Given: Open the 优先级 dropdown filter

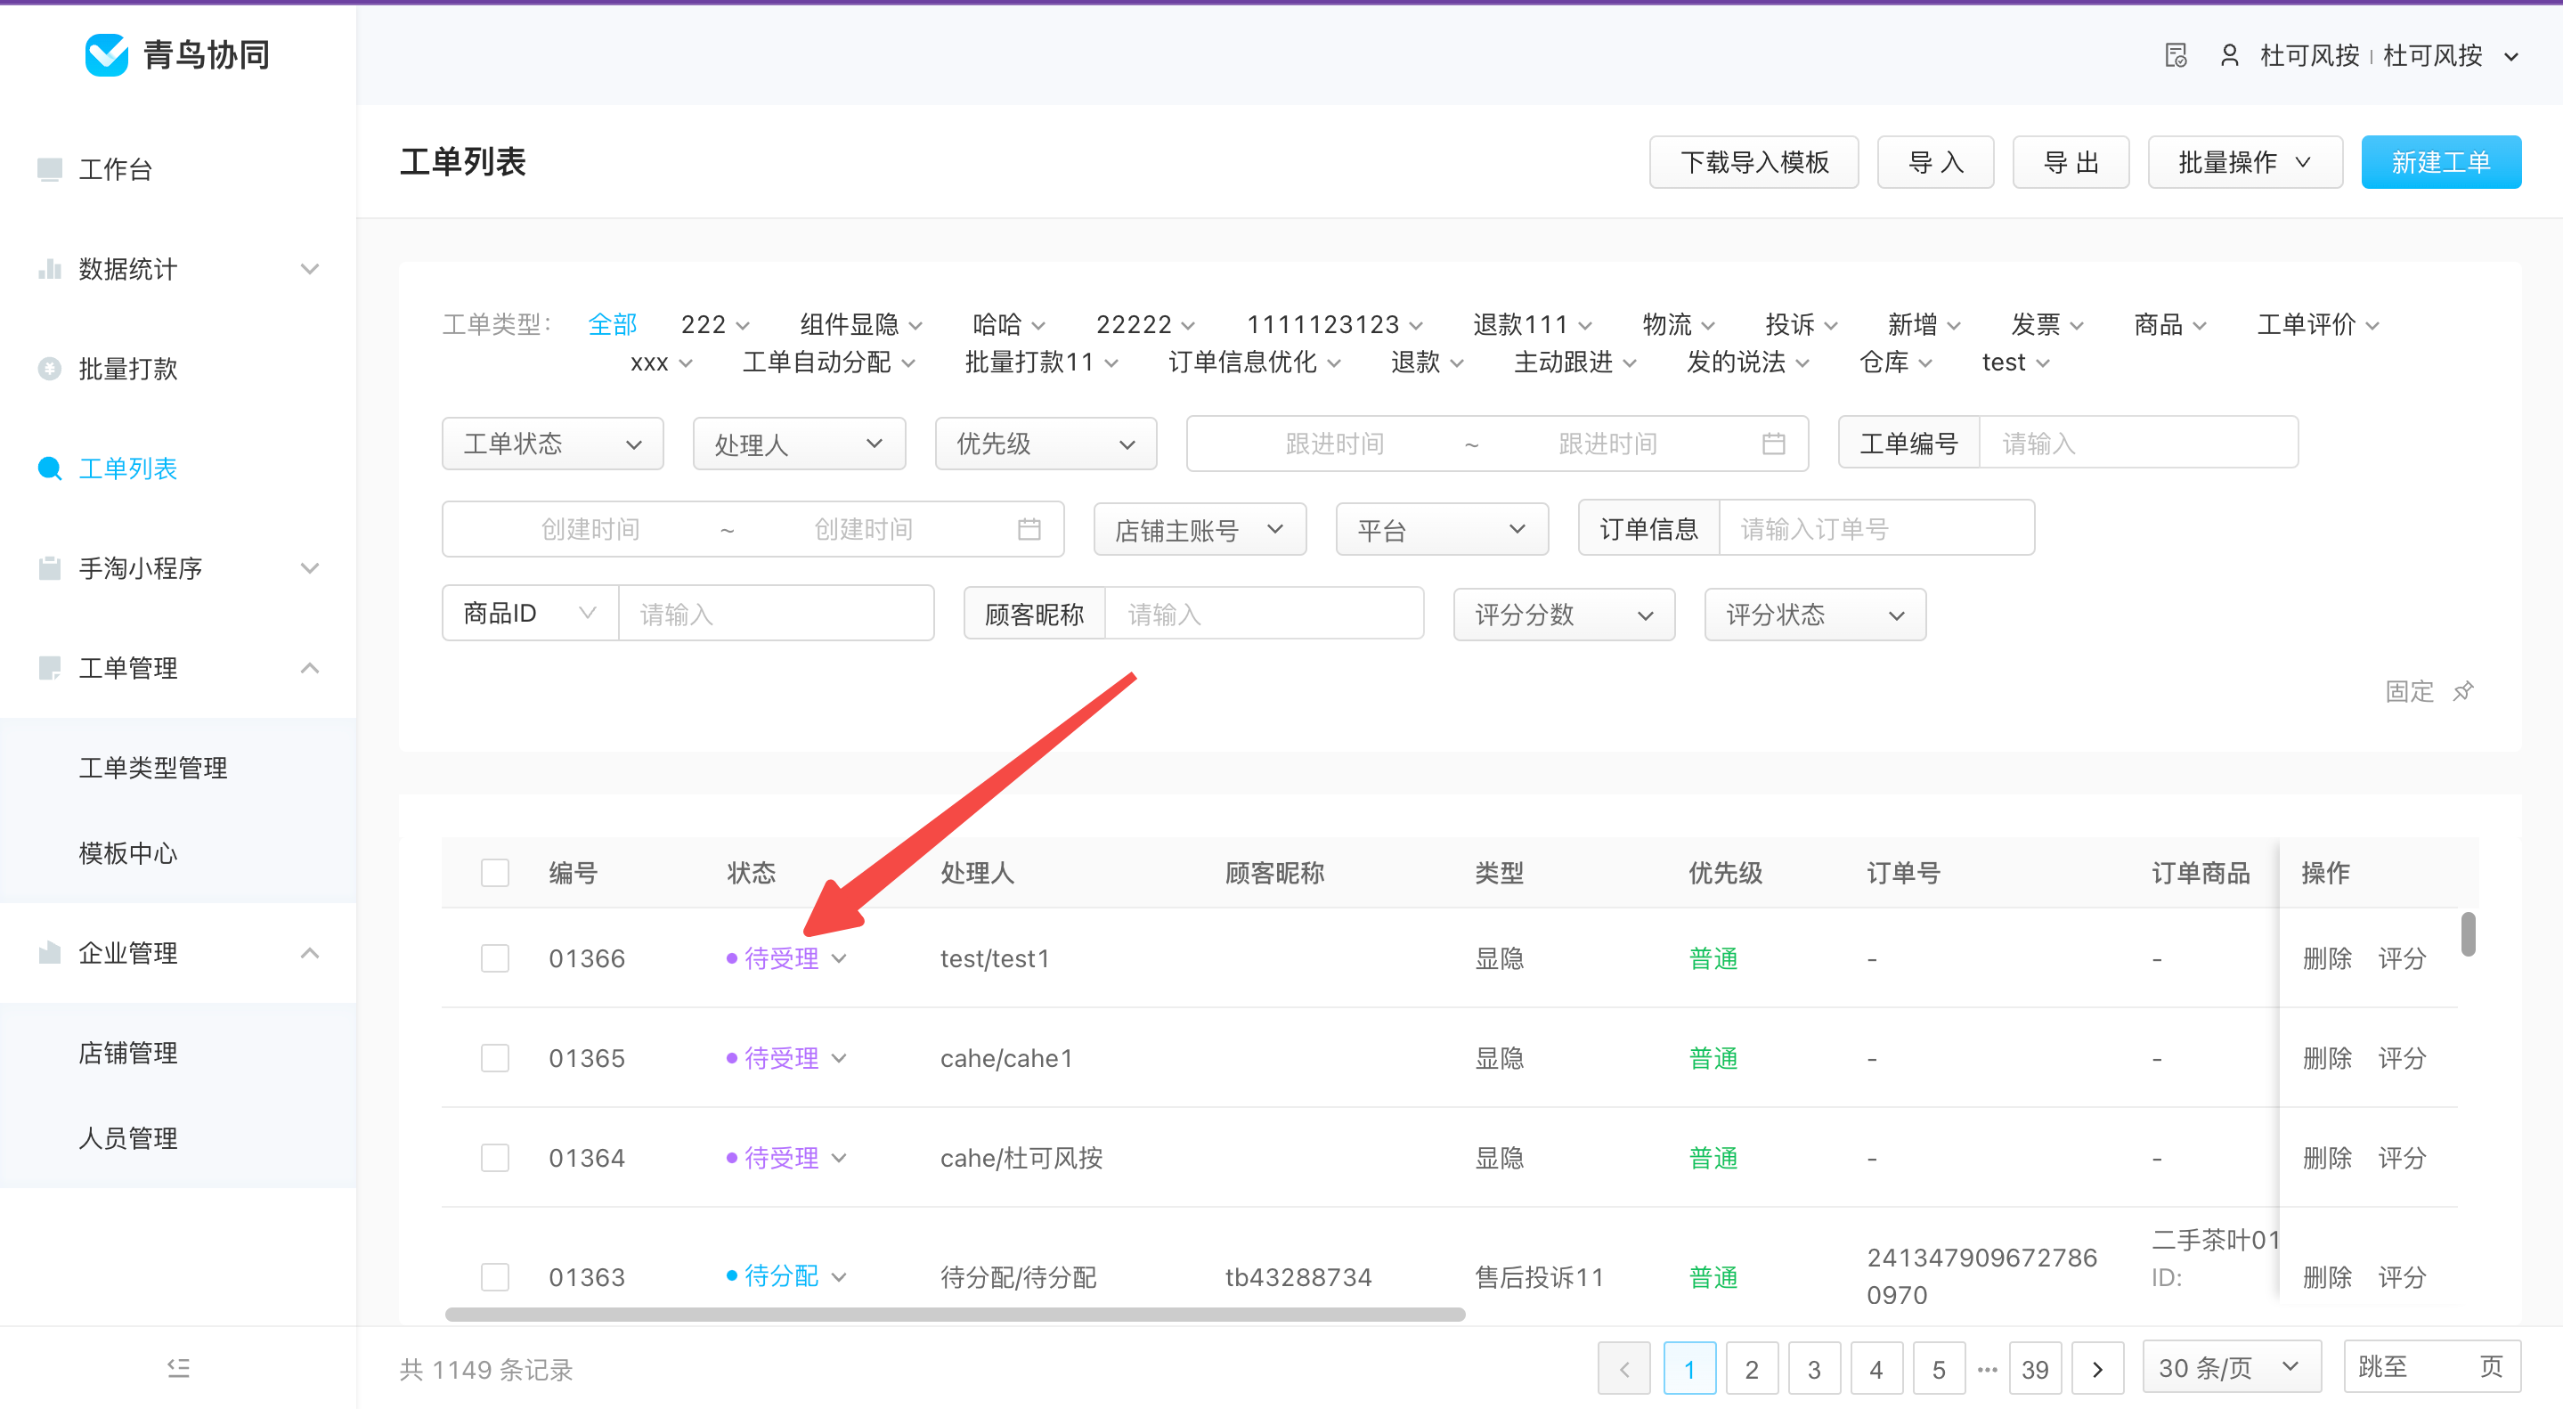Looking at the screenshot, I should 1046,444.
